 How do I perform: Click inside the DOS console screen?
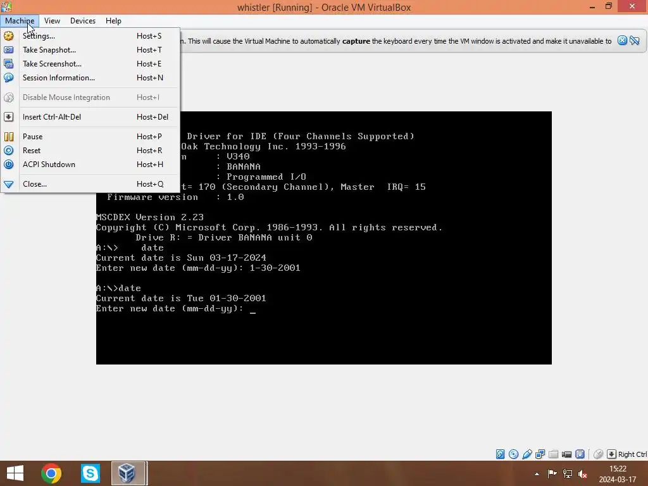(323, 238)
